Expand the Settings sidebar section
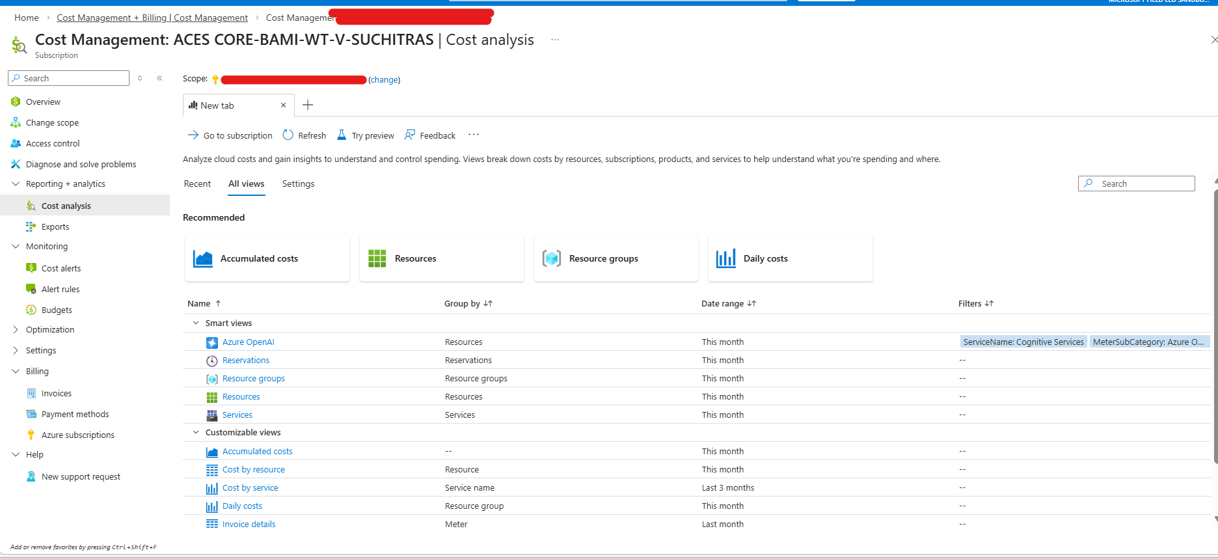This screenshot has width=1218, height=559. tap(16, 350)
